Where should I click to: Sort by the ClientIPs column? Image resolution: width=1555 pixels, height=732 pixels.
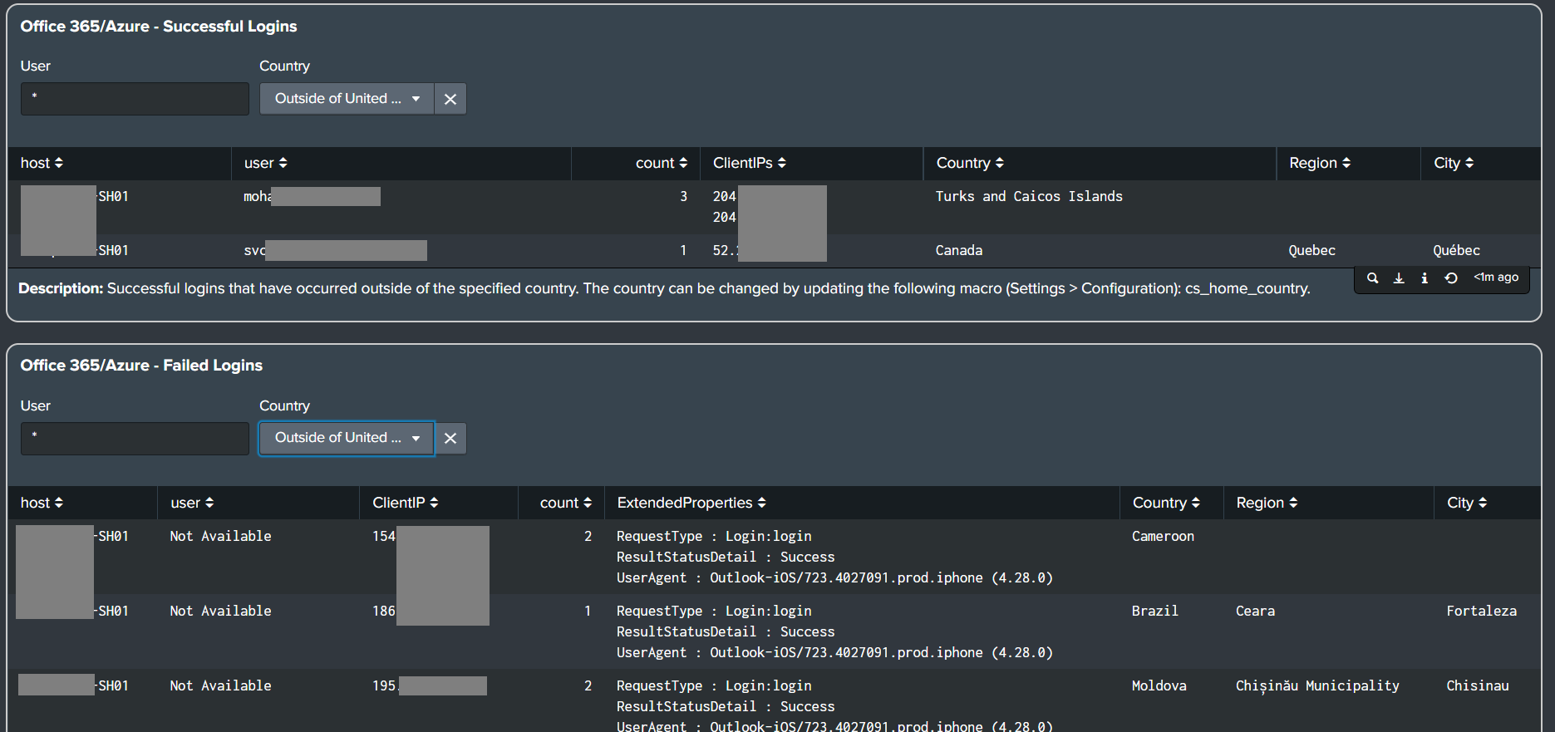tap(750, 163)
